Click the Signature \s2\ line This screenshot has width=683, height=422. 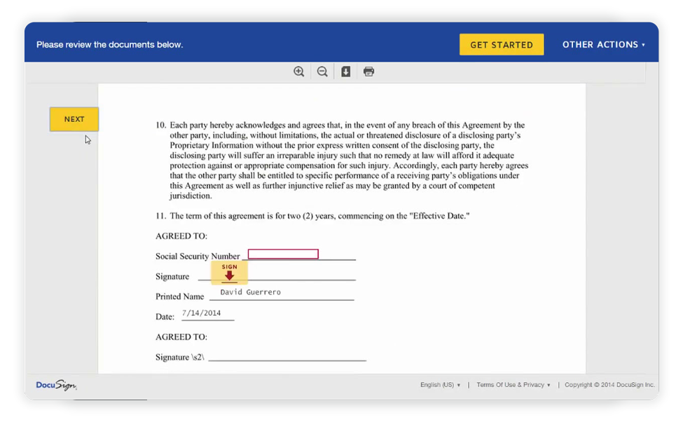click(x=287, y=357)
